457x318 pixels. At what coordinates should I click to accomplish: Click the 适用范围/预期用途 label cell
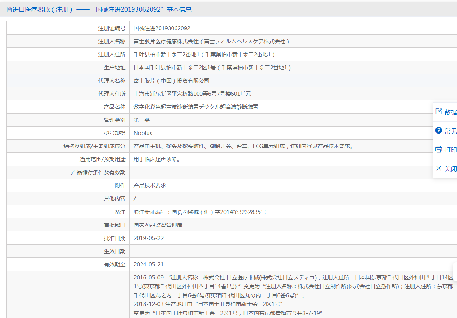68,159
